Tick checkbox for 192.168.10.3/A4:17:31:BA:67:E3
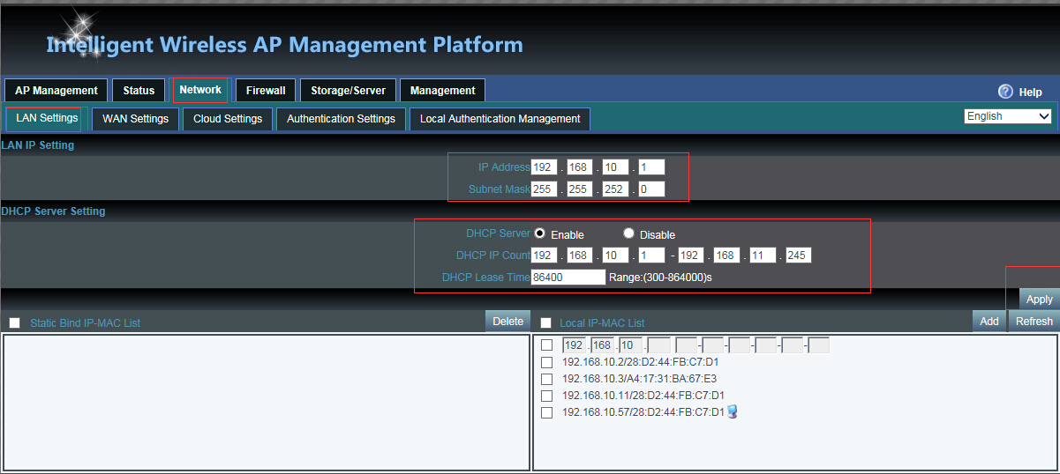 pyautogui.click(x=547, y=379)
